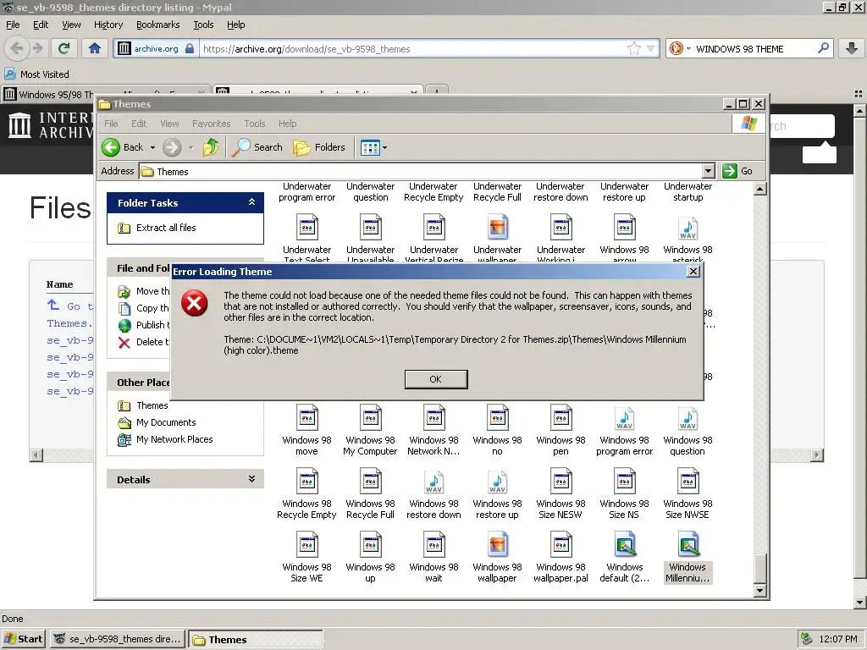Open the Explorer Back history dropdown arrow

(x=152, y=147)
